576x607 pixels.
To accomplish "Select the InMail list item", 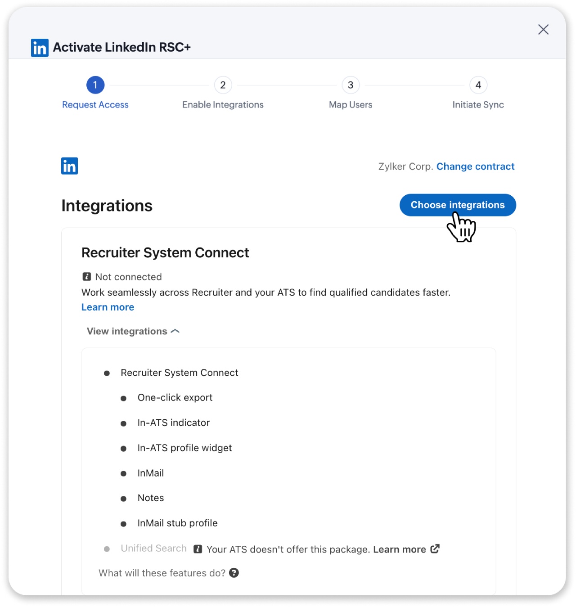I will (151, 473).
